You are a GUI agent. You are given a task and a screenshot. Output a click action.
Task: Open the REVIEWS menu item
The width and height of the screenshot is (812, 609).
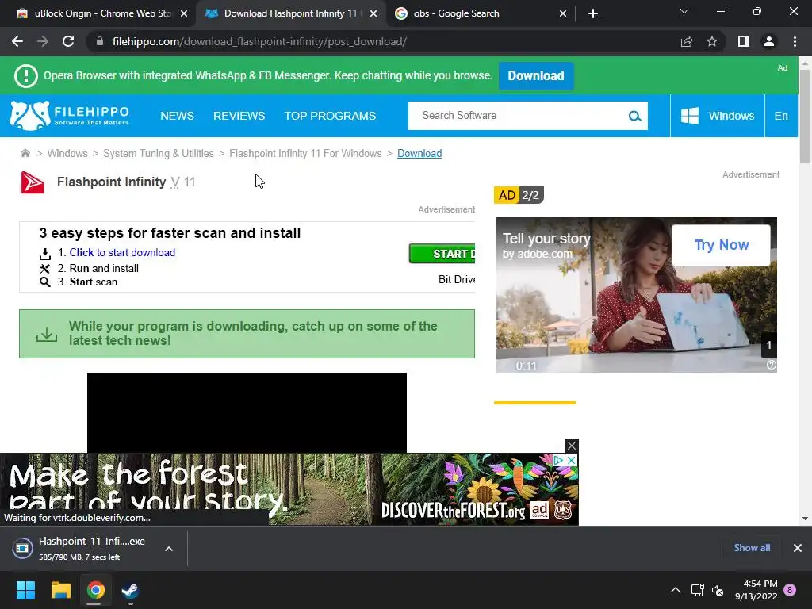[x=239, y=116]
